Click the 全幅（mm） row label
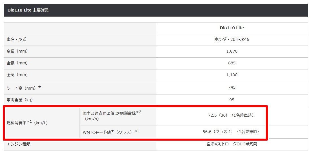This screenshot has height=151, width=313. [17, 63]
